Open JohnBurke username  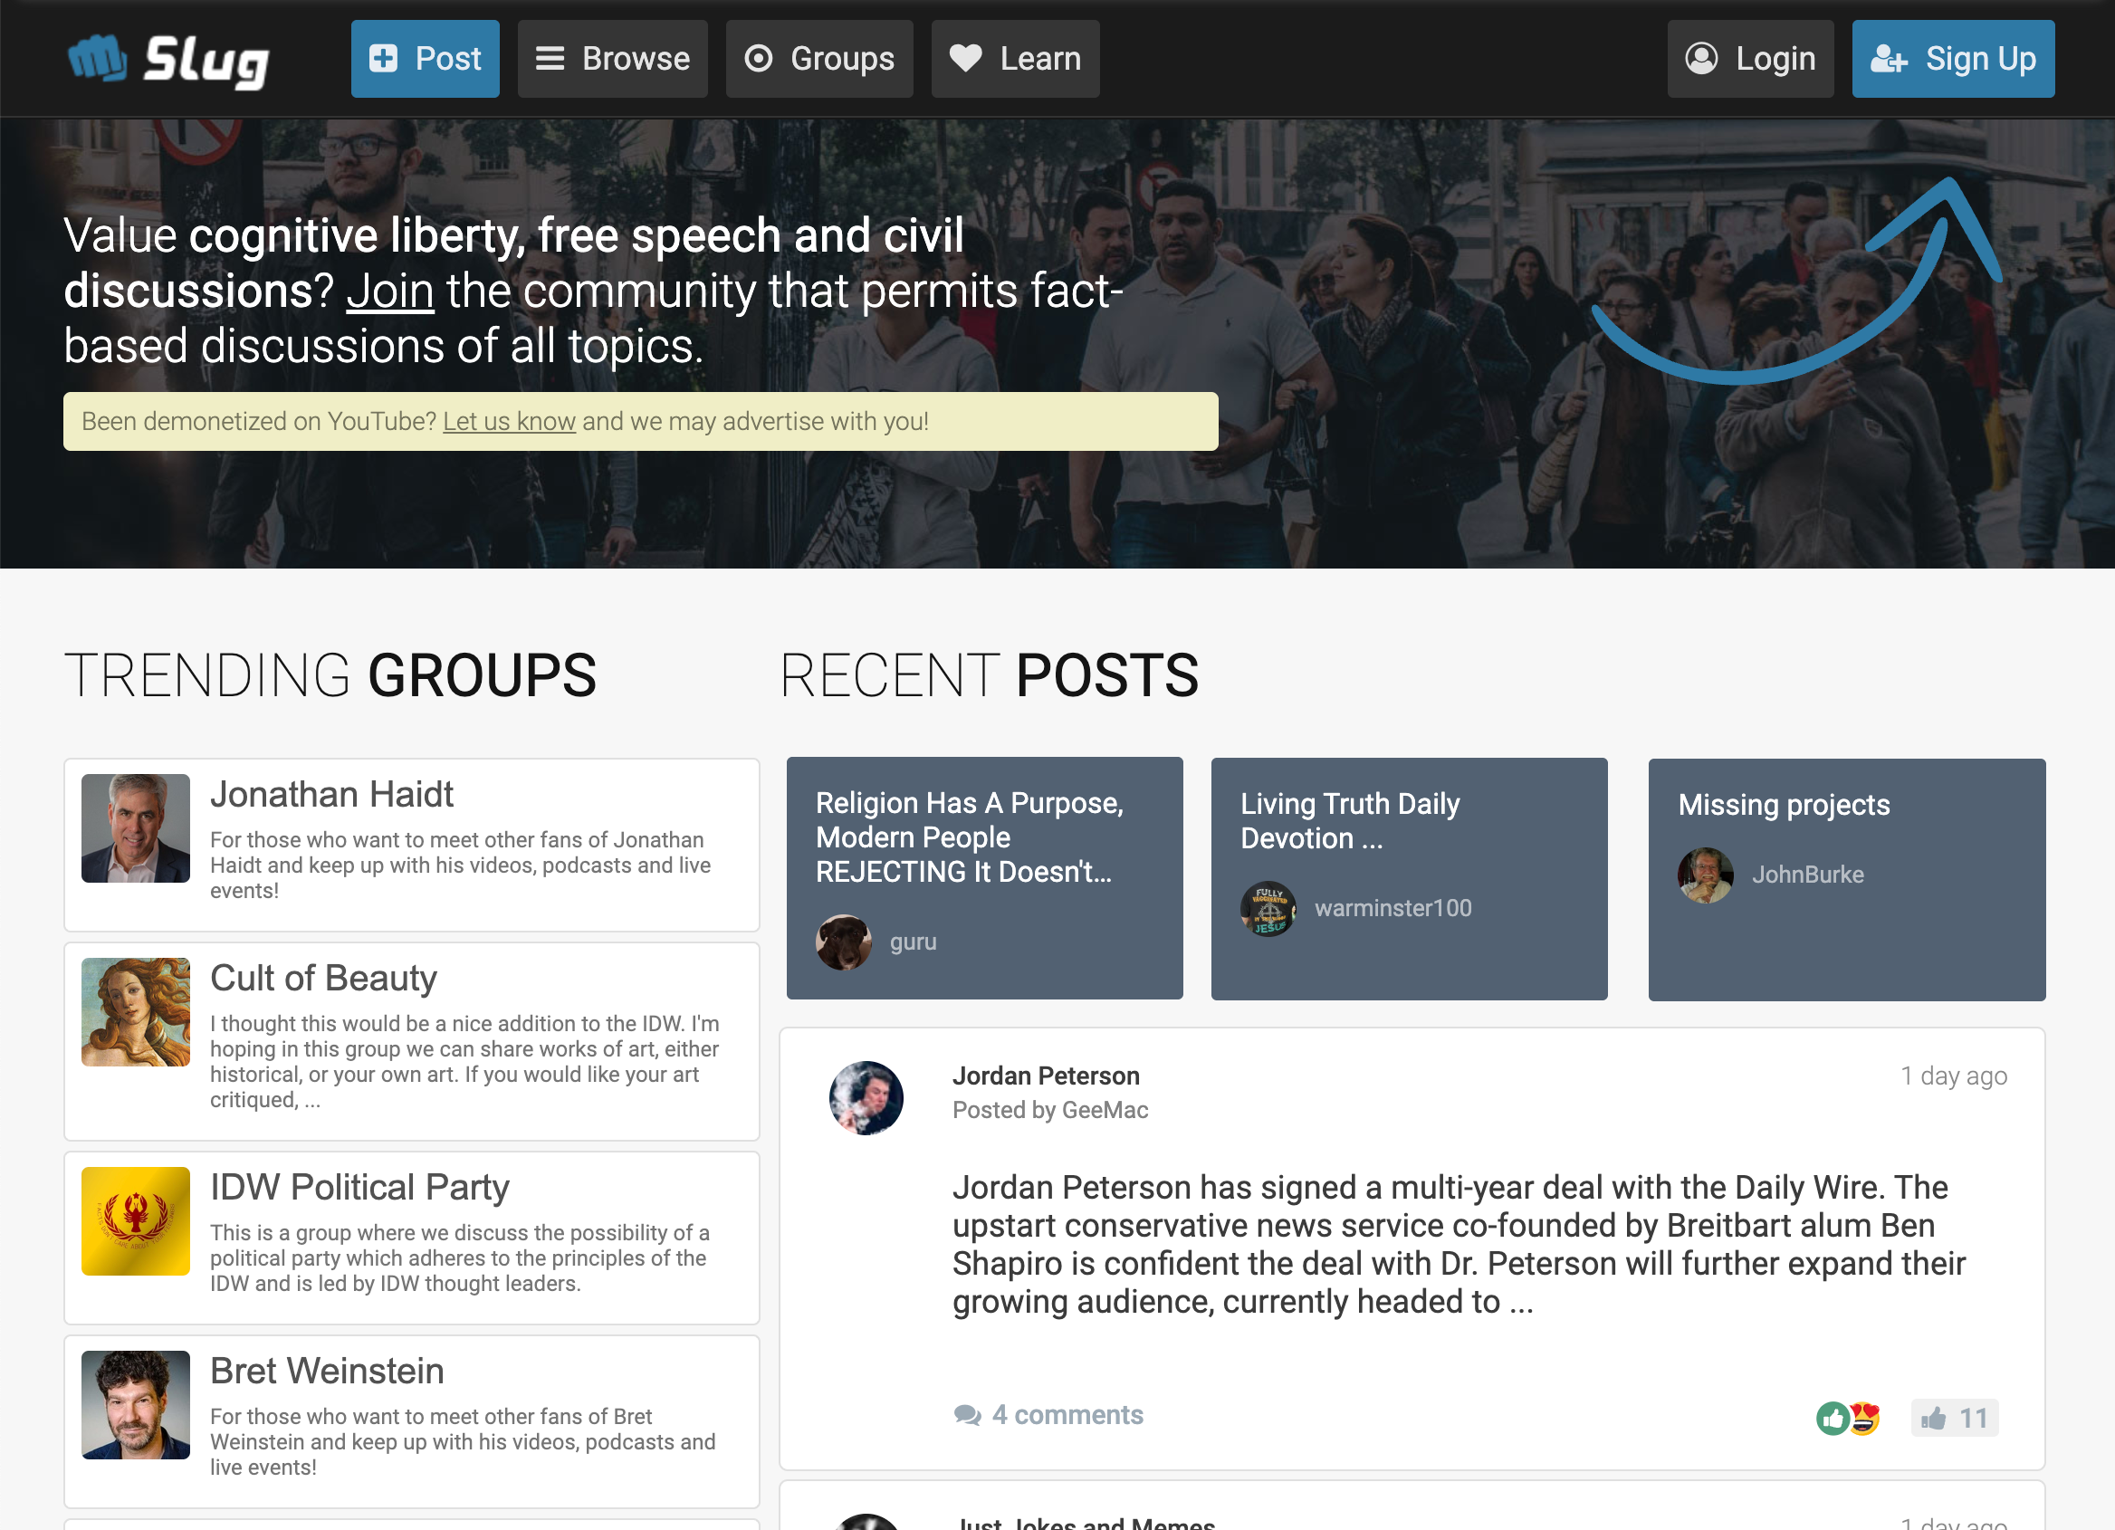[x=1808, y=875]
